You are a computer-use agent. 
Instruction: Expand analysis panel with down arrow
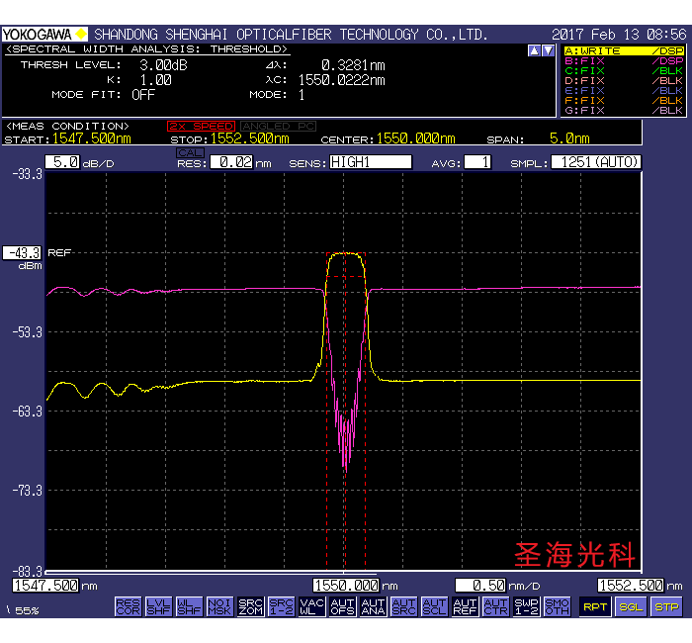(x=548, y=50)
